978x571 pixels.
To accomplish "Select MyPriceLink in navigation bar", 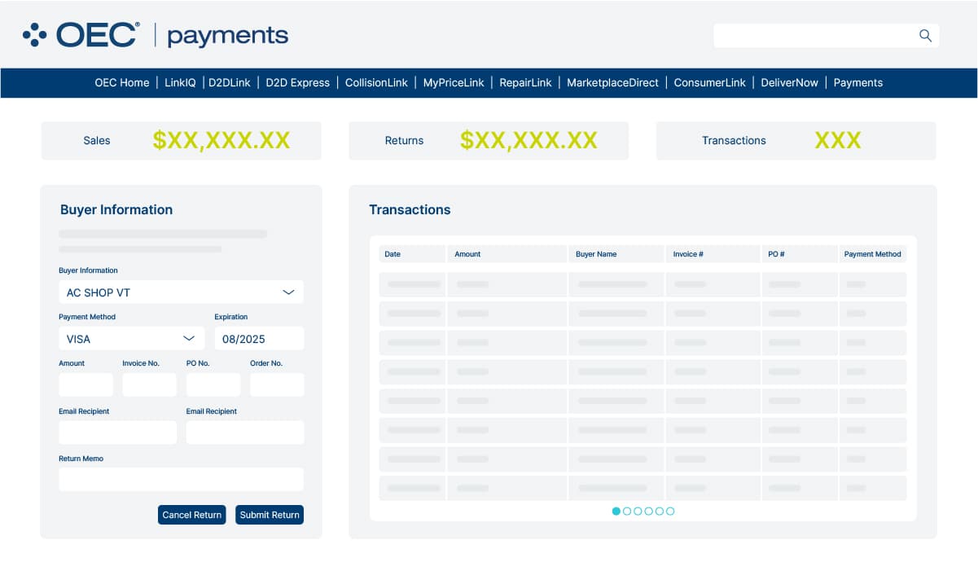I will click(x=454, y=82).
